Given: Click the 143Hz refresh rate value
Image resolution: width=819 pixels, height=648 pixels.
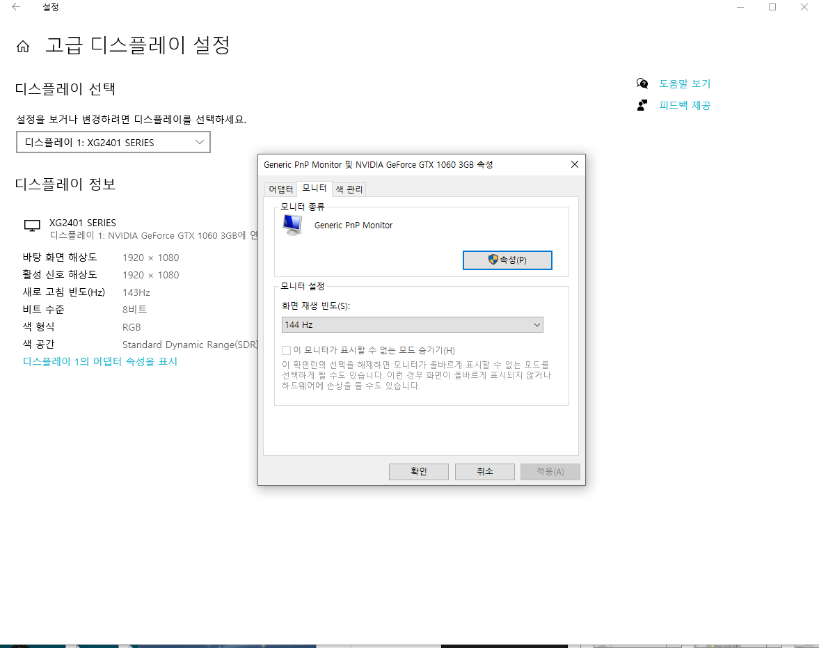Looking at the screenshot, I should pyautogui.click(x=136, y=292).
